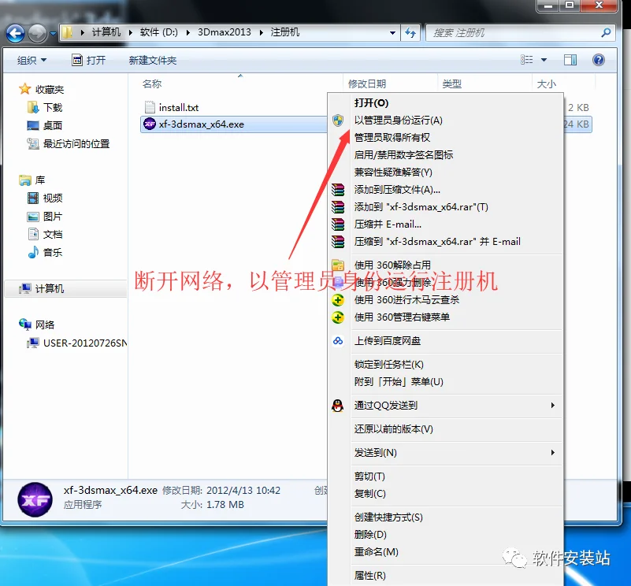Open the 文档 library
The height and width of the screenshot is (586, 631).
pyautogui.click(x=45, y=234)
